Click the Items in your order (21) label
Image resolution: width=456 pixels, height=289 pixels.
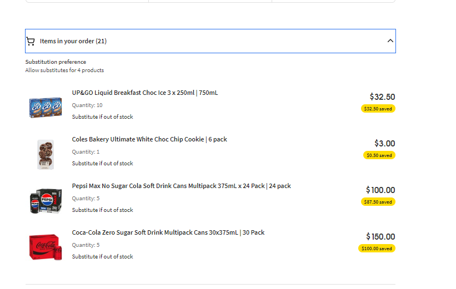73,41
